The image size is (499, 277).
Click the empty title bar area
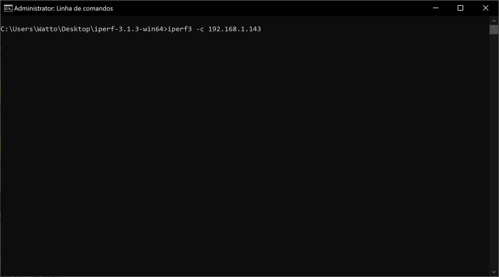pyautogui.click(x=271, y=8)
